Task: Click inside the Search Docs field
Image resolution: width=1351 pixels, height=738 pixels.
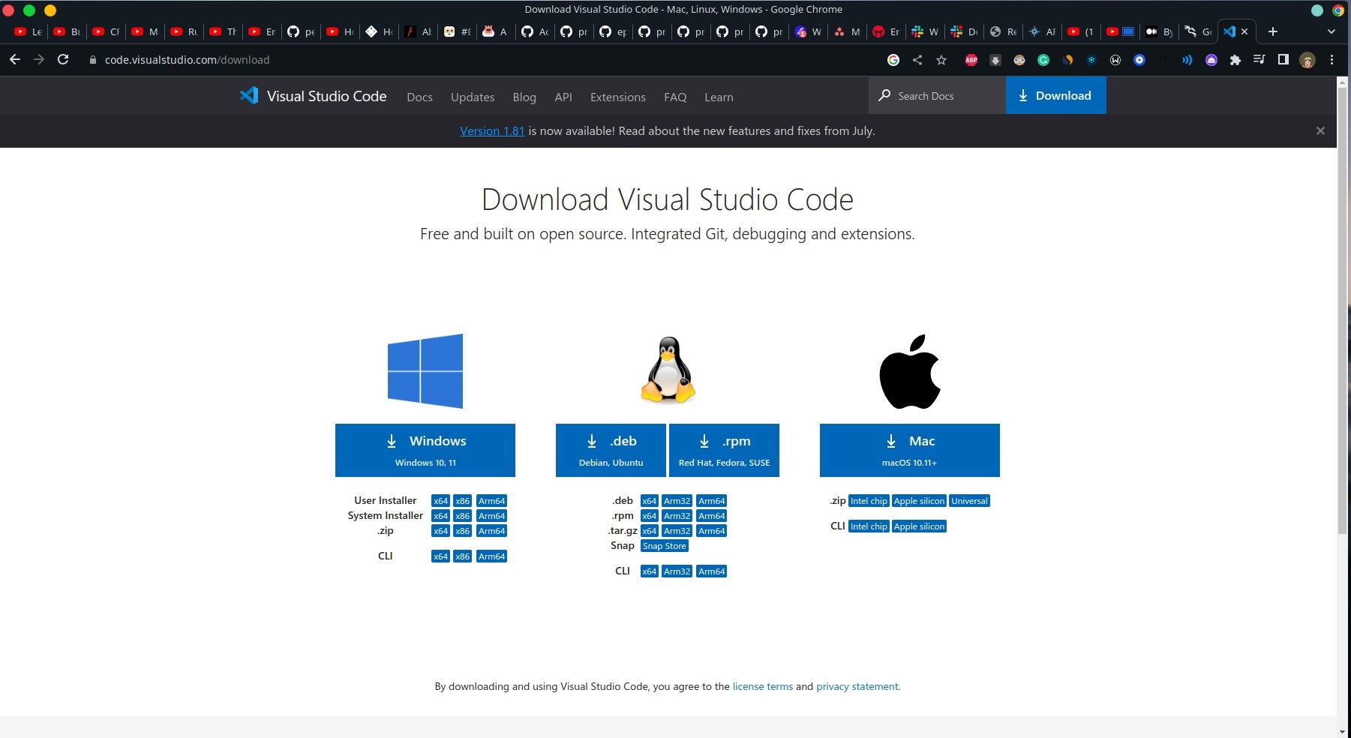Action: point(934,95)
